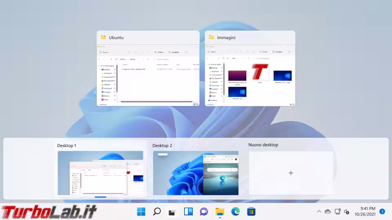Screen dimensions: 392x220
Task: Click the muted volume tray icon
Action: point(347,212)
